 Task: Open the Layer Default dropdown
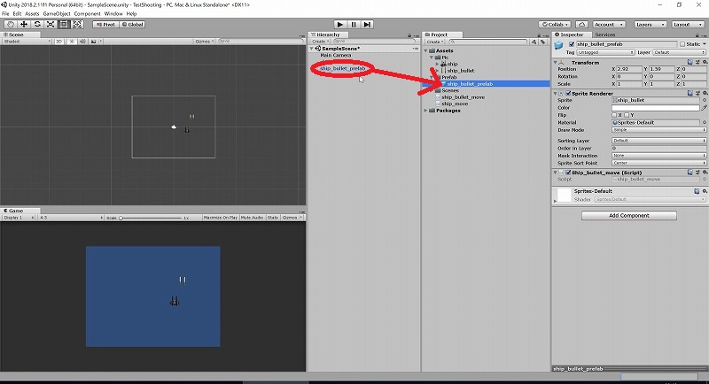point(679,52)
